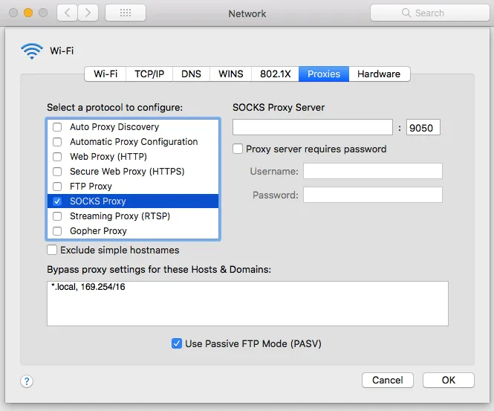Tick Streaming Proxy (RTSP) checkbox
The image size is (494, 411).
57,216
